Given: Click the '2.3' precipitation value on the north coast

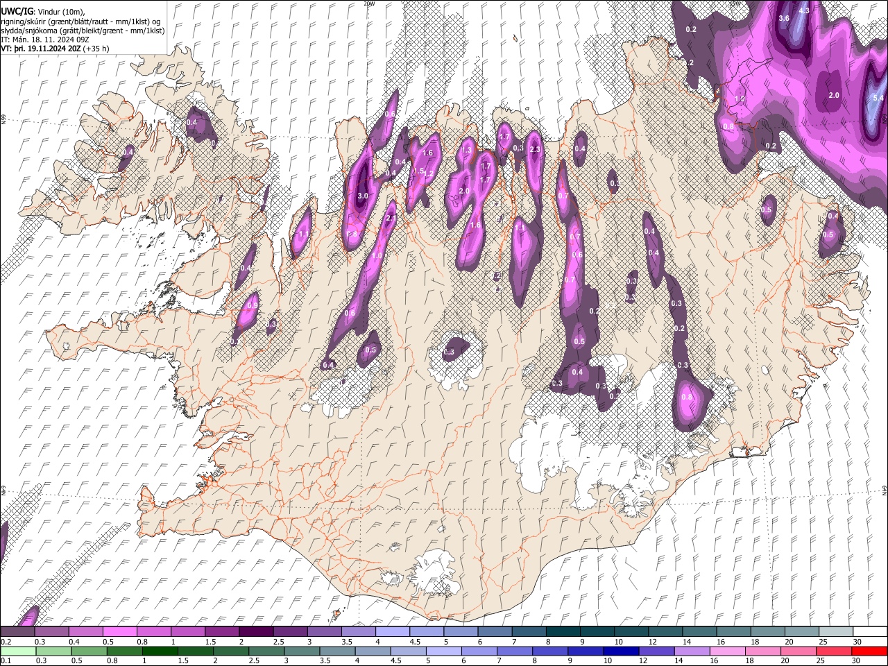Looking at the screenshot, I should 535,149.
